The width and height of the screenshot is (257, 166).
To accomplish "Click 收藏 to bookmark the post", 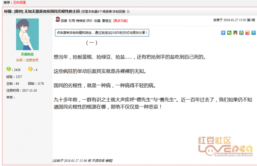I will (97, 21).
